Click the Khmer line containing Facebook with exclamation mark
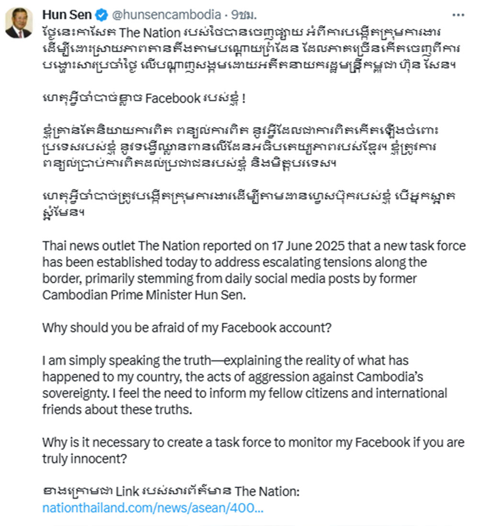This screenshot has height=526, width=479. pyautogui.click(x=144, y=98)
